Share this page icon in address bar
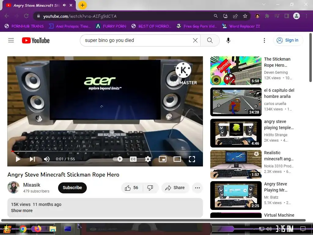This screenshot has height=235, width=313. point(235,16)
